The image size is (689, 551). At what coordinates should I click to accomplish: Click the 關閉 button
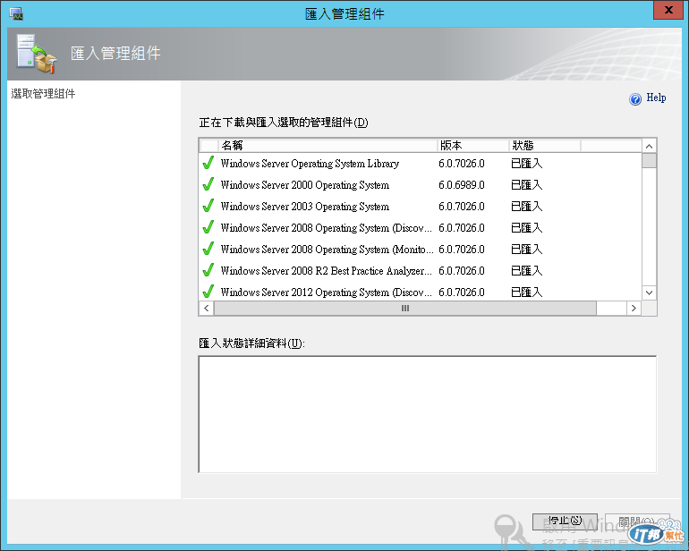point(637,521)
